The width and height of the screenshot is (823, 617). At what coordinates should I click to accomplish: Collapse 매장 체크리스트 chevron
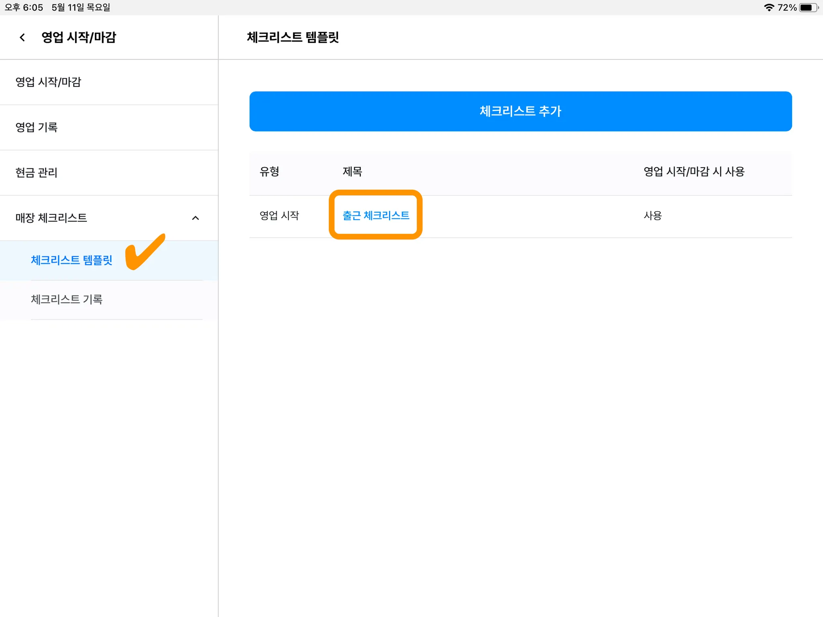pos(195,218)
